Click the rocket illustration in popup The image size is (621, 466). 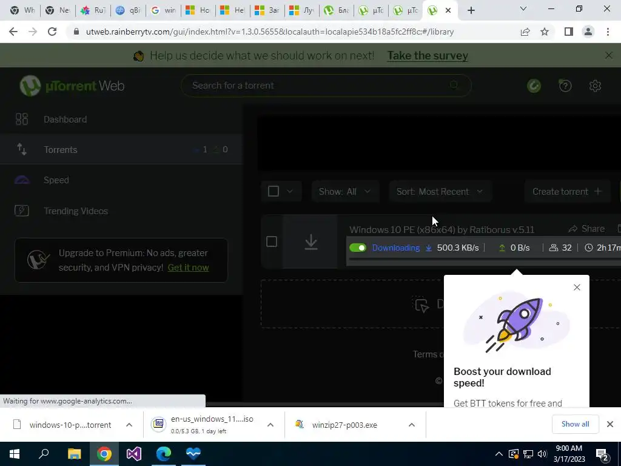(x=517, y=322)
